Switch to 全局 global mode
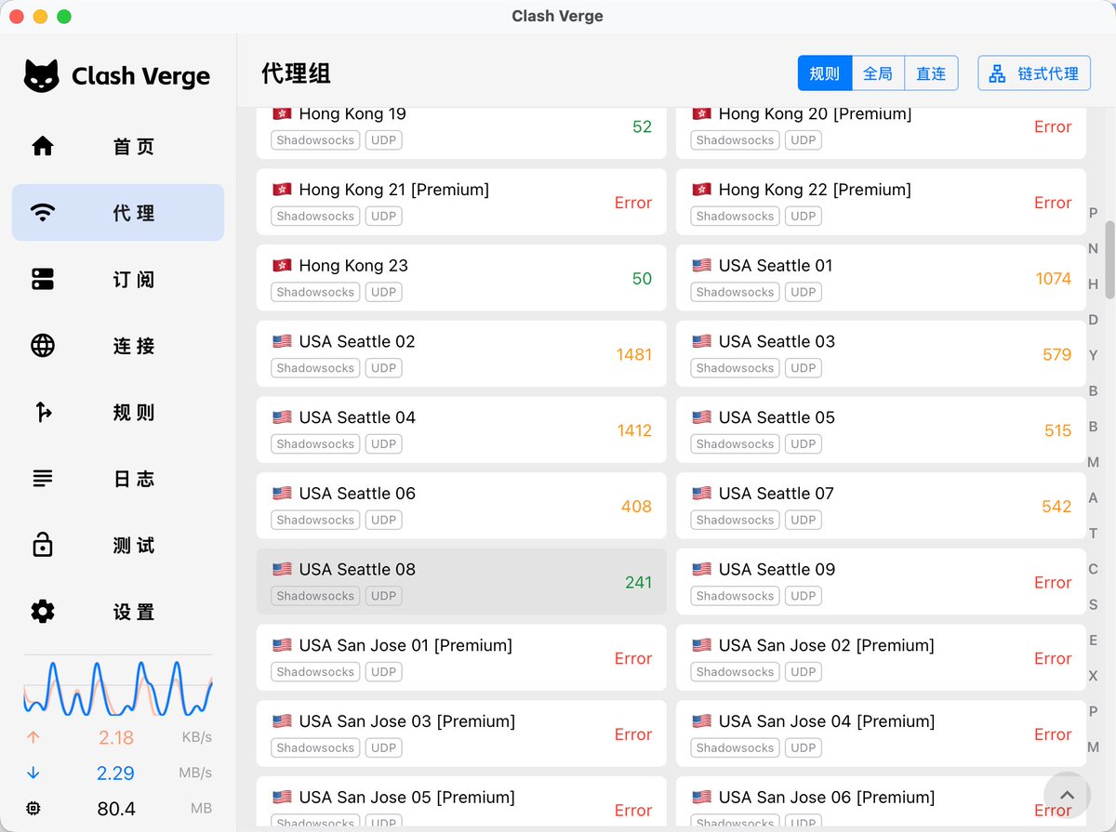The height and width of the screenshot is (832, 1116). pos(878,73)
